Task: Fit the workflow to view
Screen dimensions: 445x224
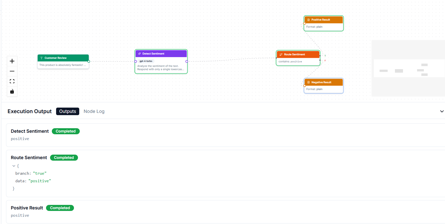Action: [x=12, y=81]
